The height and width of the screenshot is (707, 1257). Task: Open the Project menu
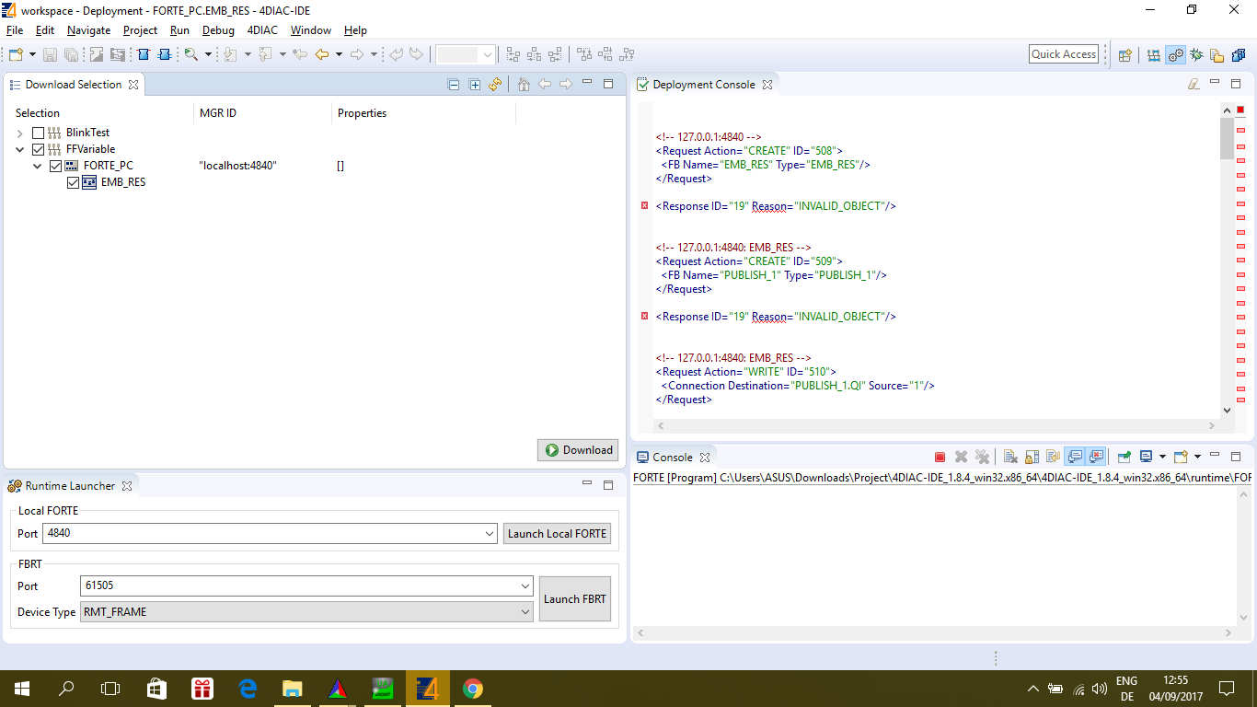pos(140,30)
